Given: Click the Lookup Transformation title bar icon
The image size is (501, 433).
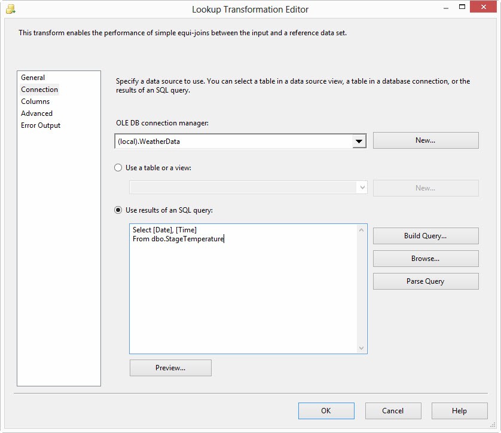Looking at the screenshot, I should [x=10, y=10].
